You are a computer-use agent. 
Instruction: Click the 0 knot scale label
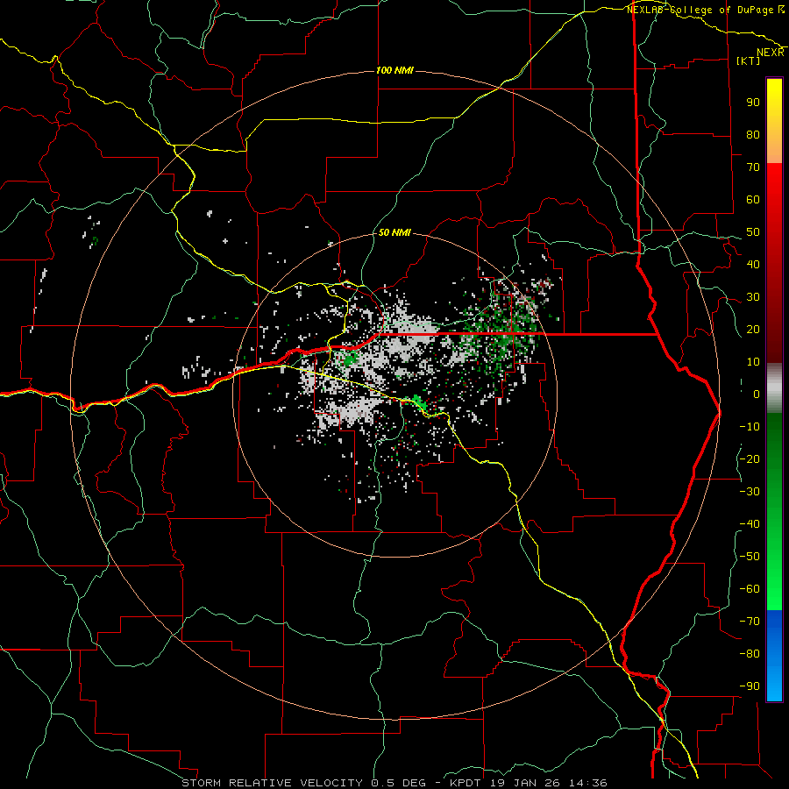click(757, 394)
